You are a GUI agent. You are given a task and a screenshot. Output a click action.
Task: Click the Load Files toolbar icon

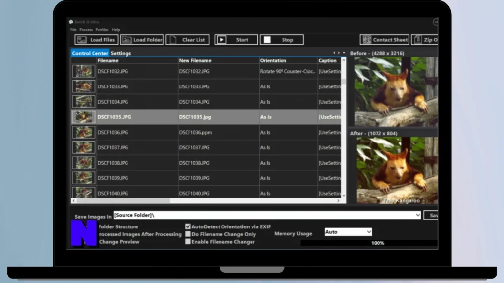pyautogui.click(x=82, y=40)
